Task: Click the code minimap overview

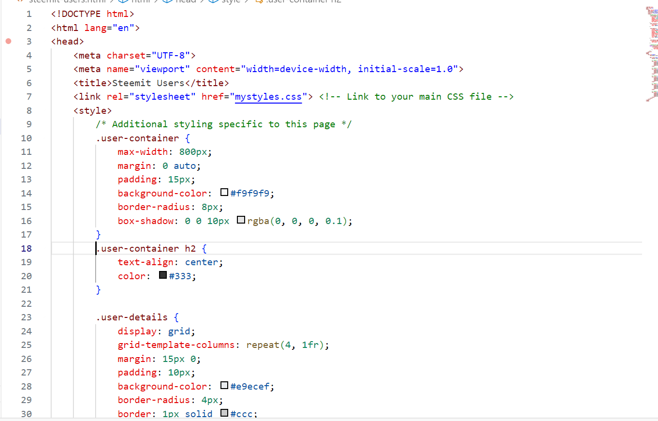Action: tap(652, 53)
